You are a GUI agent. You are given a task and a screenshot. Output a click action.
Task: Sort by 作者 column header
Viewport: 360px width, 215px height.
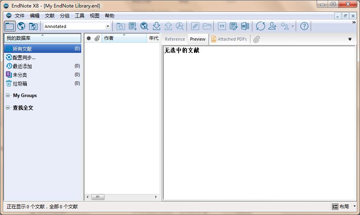click(124, 38)
